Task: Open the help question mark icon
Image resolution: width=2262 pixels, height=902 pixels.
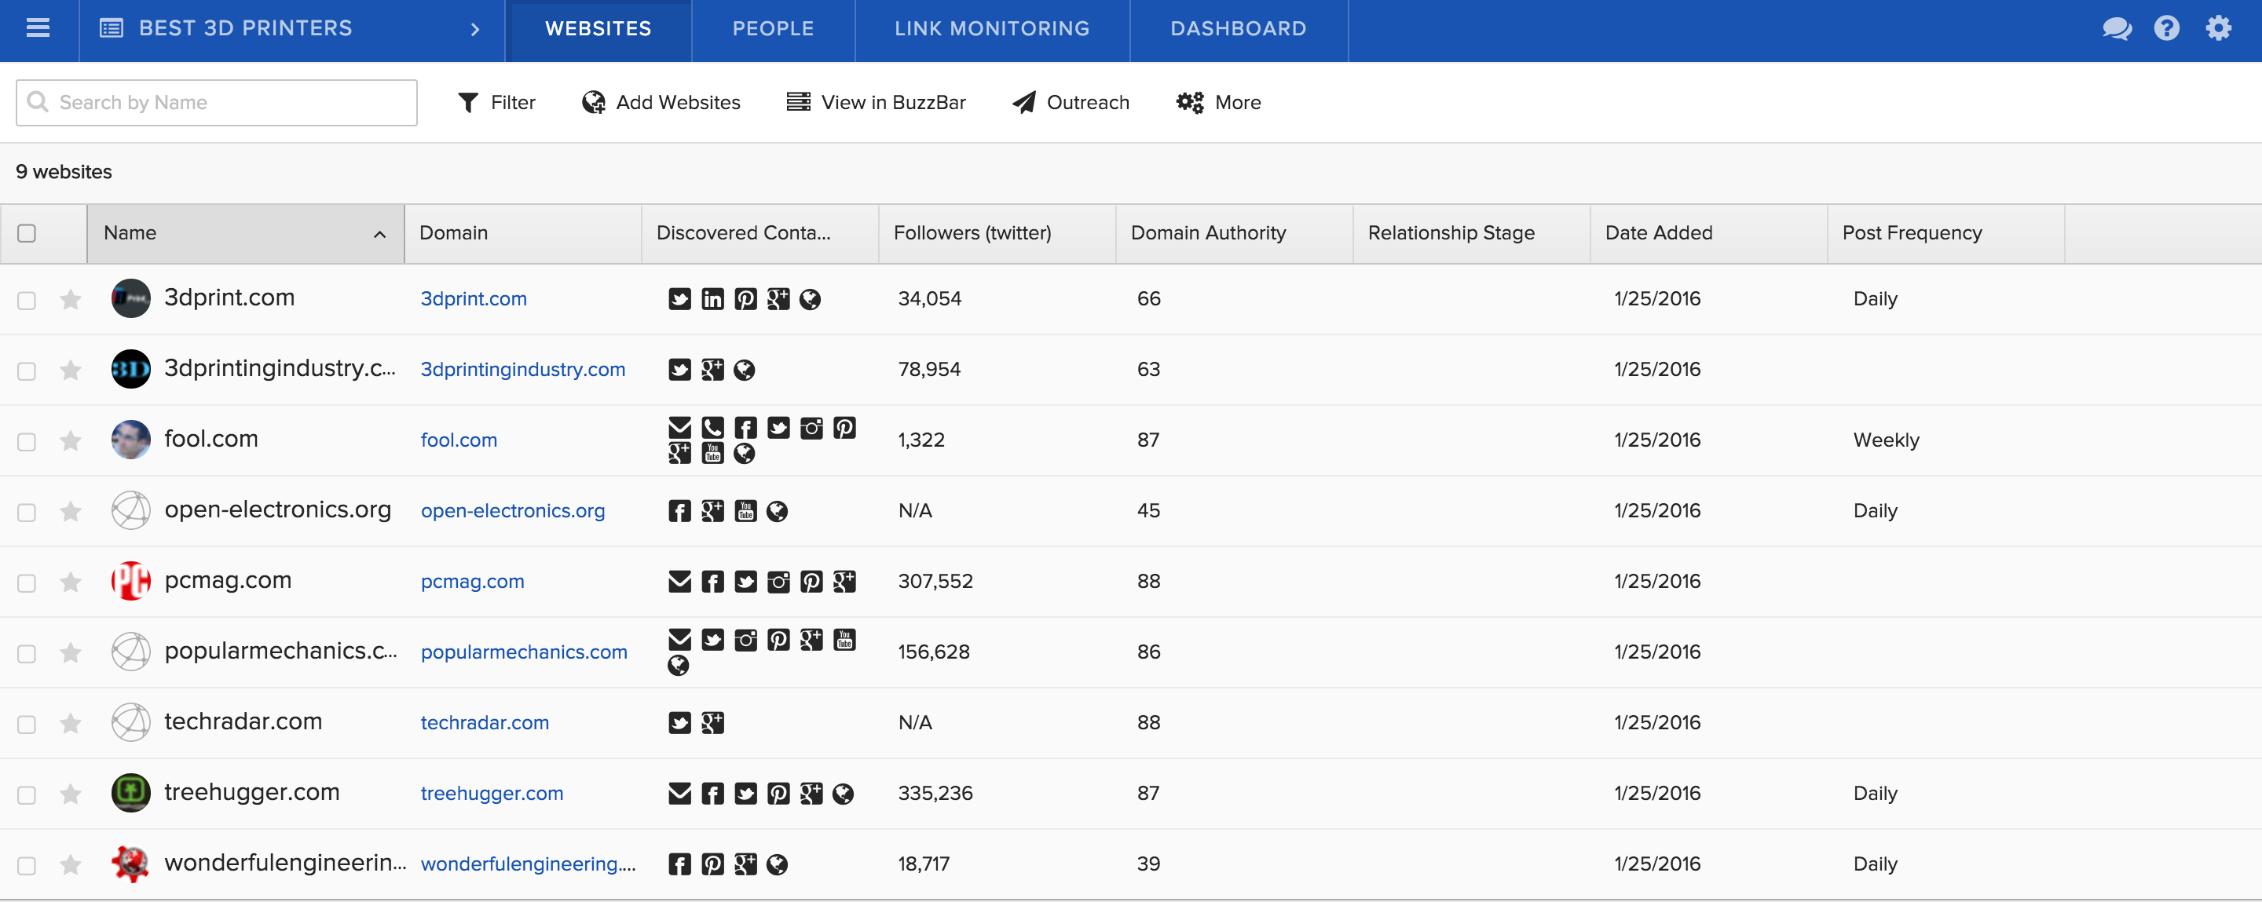Action: pos(2166,28)
